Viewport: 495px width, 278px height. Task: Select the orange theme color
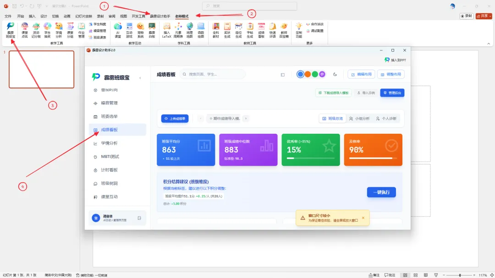(308, 74)
